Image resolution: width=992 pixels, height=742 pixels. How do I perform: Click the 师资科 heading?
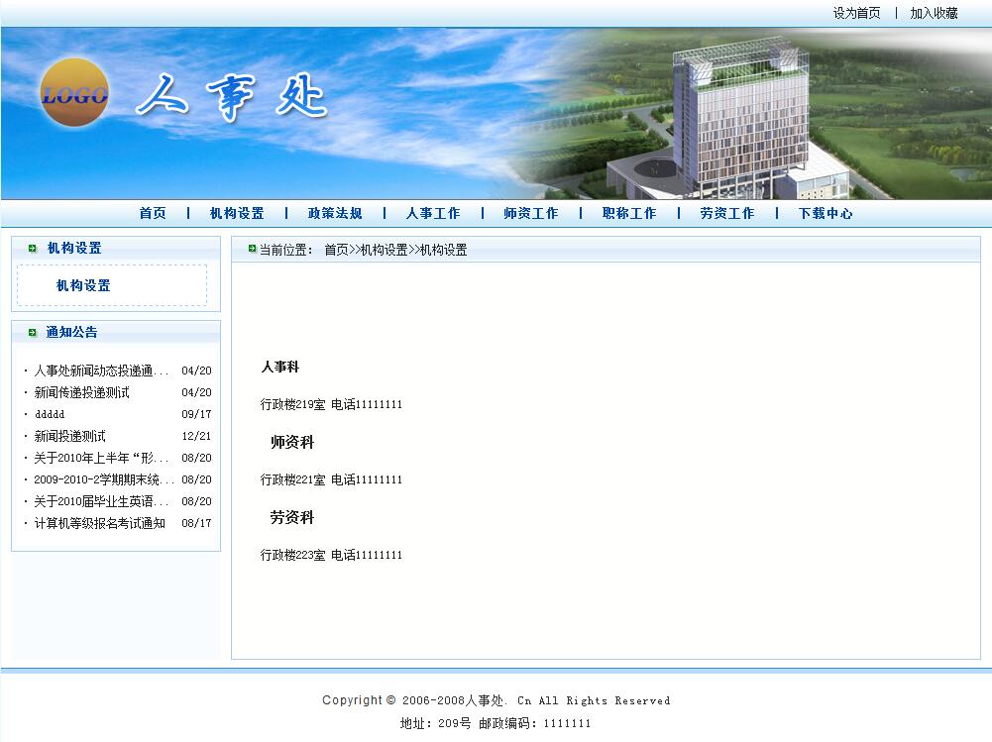[x=292, y=442]
